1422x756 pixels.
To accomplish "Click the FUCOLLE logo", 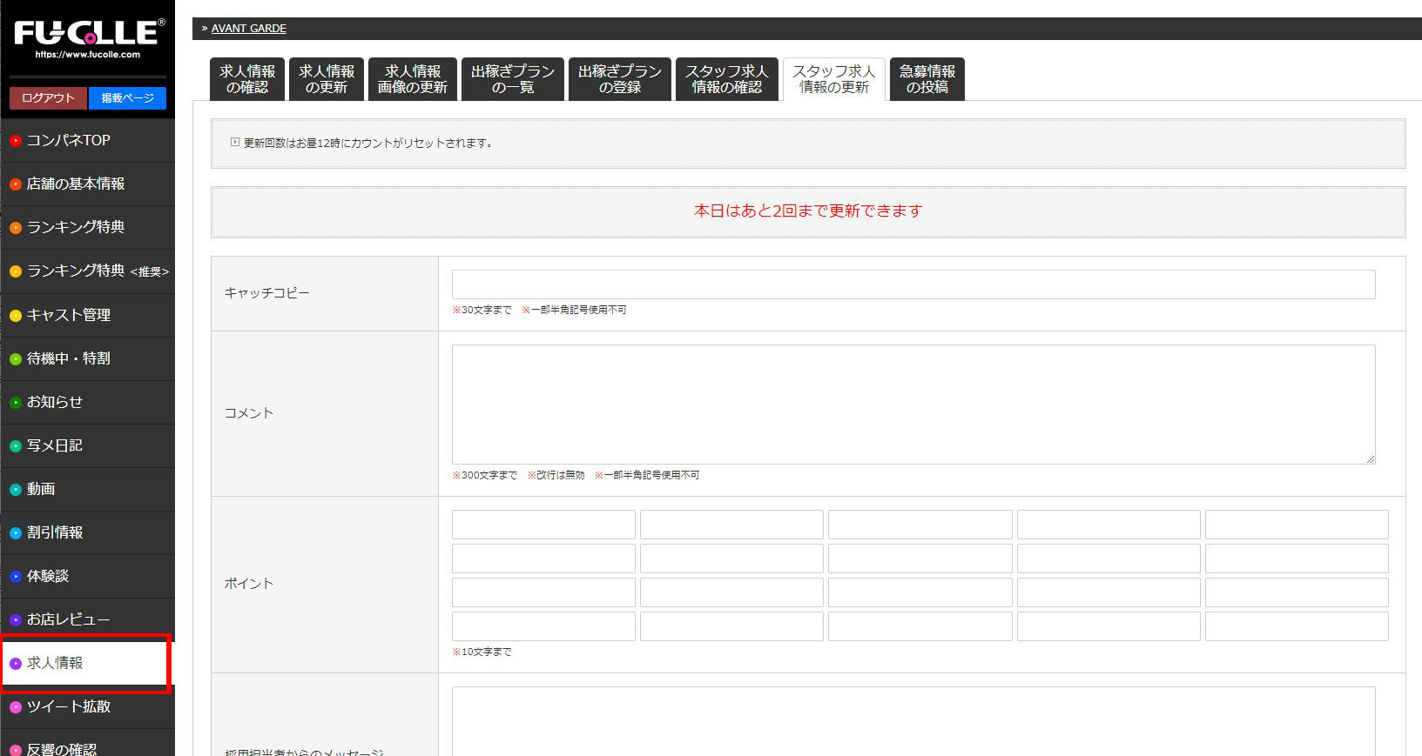I will pos(88,37).
